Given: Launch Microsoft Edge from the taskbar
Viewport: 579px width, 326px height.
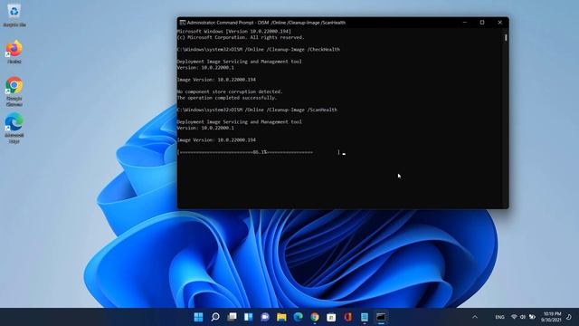Looking at the screenshot, I should click(298, 317).
